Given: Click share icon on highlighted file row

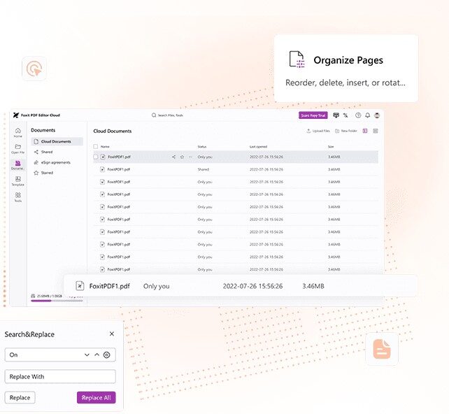Looking at the screenshot, I should point(173,157).
